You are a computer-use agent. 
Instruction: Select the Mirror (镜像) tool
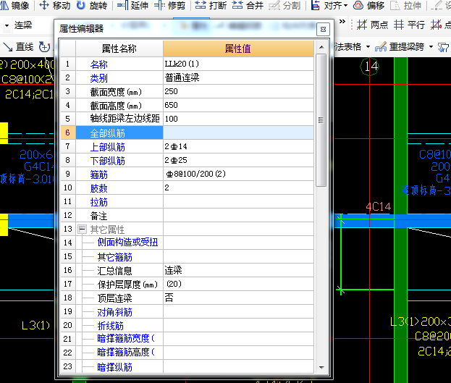(15, 6)
